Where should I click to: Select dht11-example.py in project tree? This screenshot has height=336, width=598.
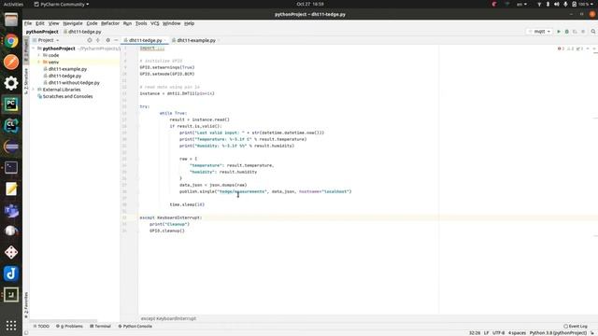pyautogui.click(x=67, y=69)
